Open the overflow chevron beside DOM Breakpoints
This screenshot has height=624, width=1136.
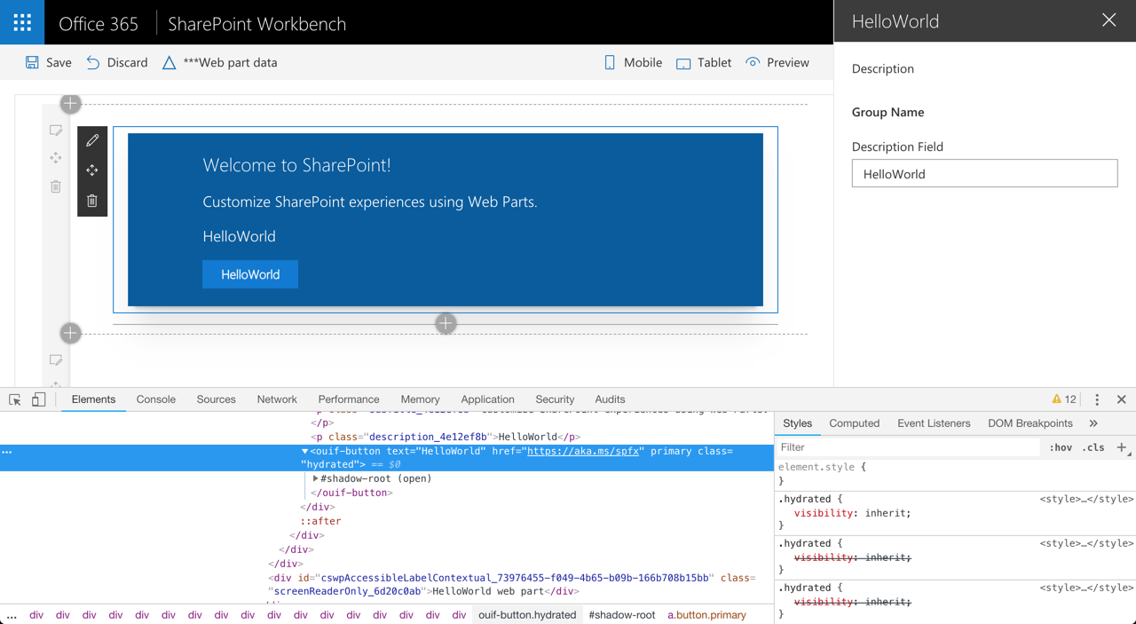tap(1094, 423)
